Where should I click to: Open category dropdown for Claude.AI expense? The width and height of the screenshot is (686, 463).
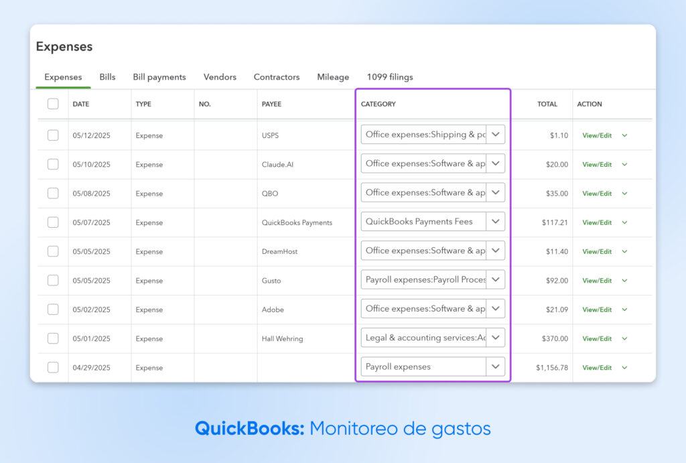pos(495,163)
